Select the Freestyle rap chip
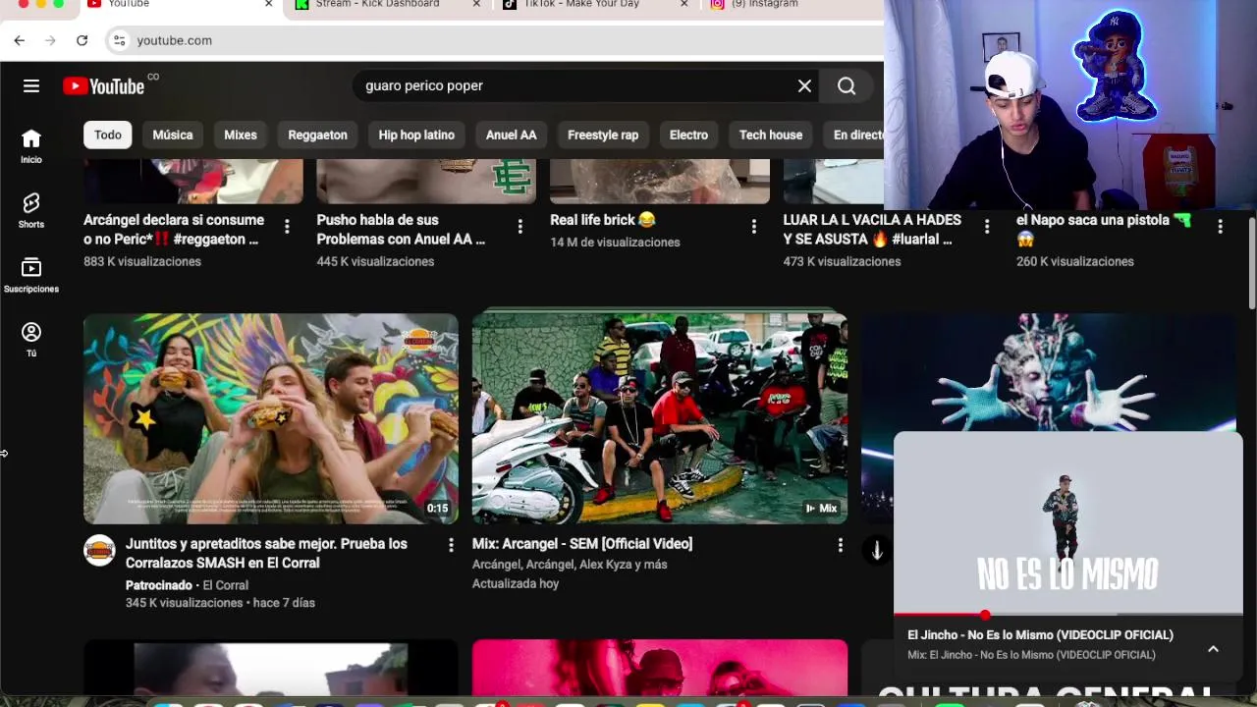Viewport: 1257px width, 707px height. click(603, 135)
